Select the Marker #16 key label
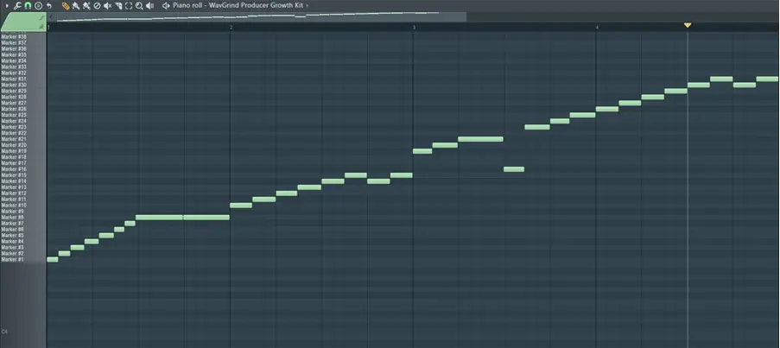 pyautogui.click(x=14, y=169)
